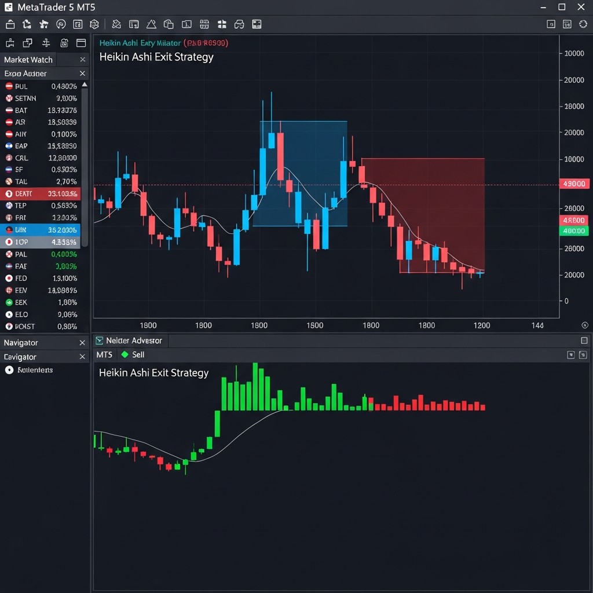Select the timeframe grid icon in toolbar
The image size is (593, 593).
pyautogui.click(x=204, y=24)
